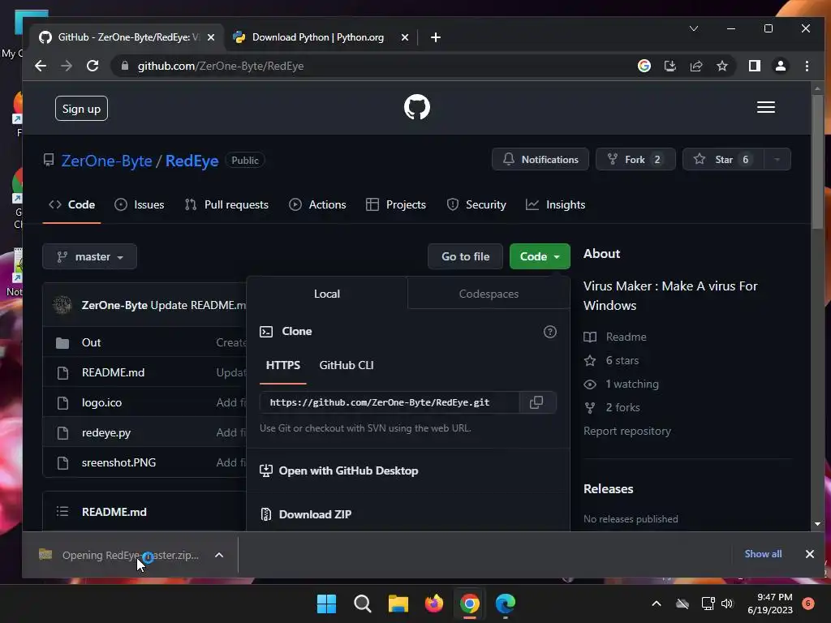Open the master branch dropdown
The height and width of the screenshot is (623, 831).
point(89,256)
